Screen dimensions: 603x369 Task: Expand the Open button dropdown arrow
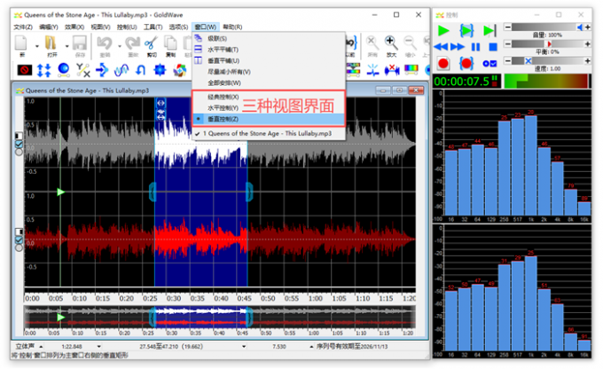67,46
